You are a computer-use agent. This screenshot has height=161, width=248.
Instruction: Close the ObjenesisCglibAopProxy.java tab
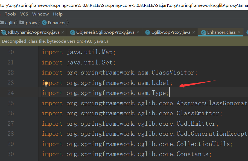click(x=138, y=32)
